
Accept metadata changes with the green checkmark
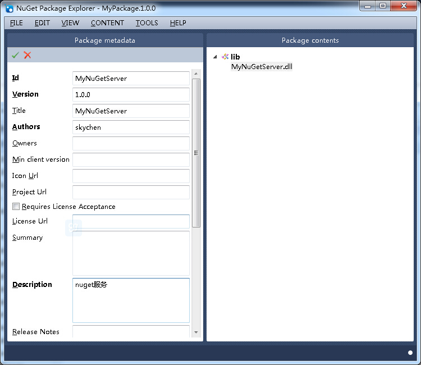pos(15,55)
